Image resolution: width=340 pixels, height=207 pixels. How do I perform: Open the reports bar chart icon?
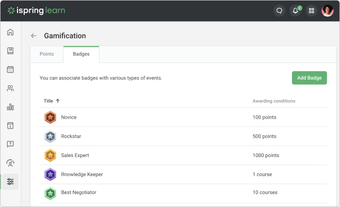[x=10, y=107]
